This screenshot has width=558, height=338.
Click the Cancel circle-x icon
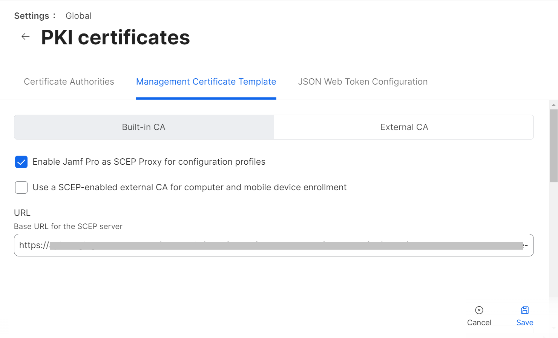(479, 310)
